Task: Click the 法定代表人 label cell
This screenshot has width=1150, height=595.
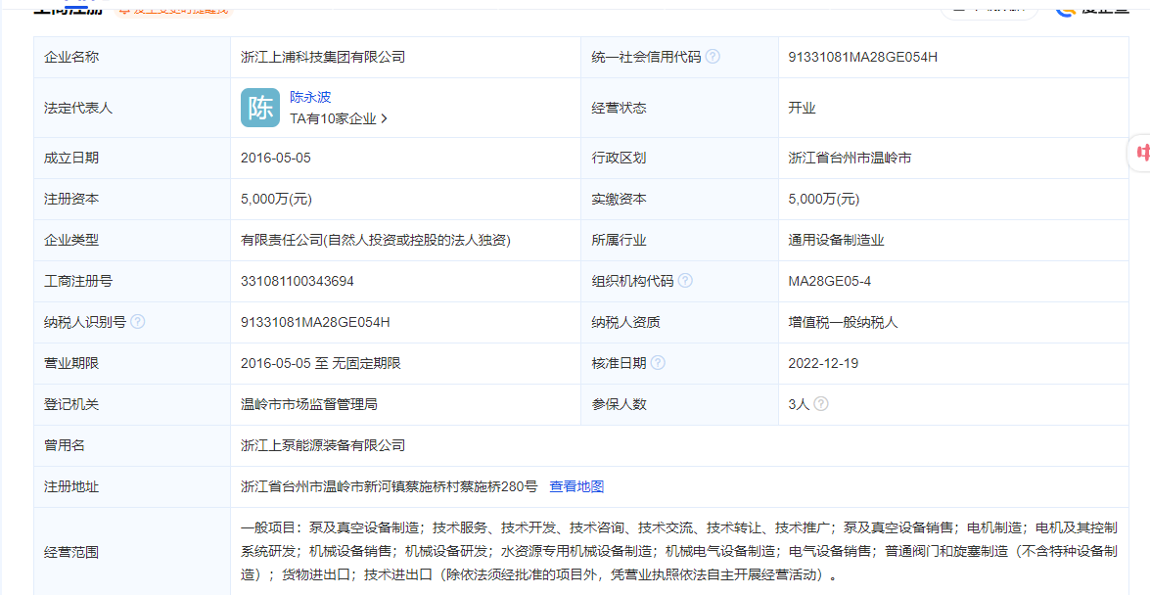Action: click(x=132, y=108)
